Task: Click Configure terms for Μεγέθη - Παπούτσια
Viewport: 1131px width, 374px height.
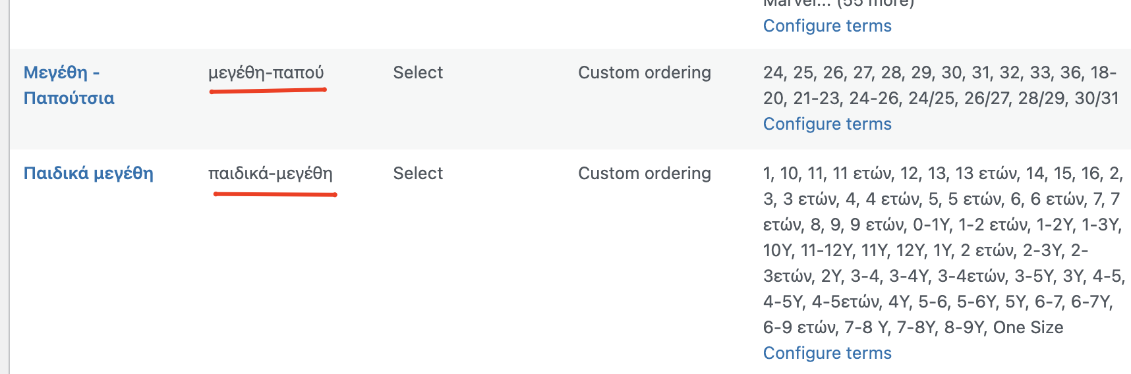Action: pyautogui.click(x=827, y=124)
